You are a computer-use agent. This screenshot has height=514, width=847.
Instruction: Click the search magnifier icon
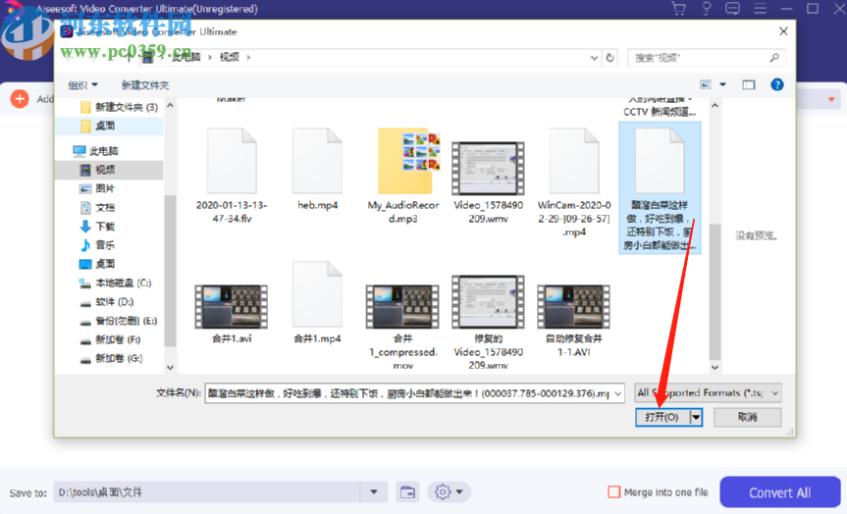(774, 57)
